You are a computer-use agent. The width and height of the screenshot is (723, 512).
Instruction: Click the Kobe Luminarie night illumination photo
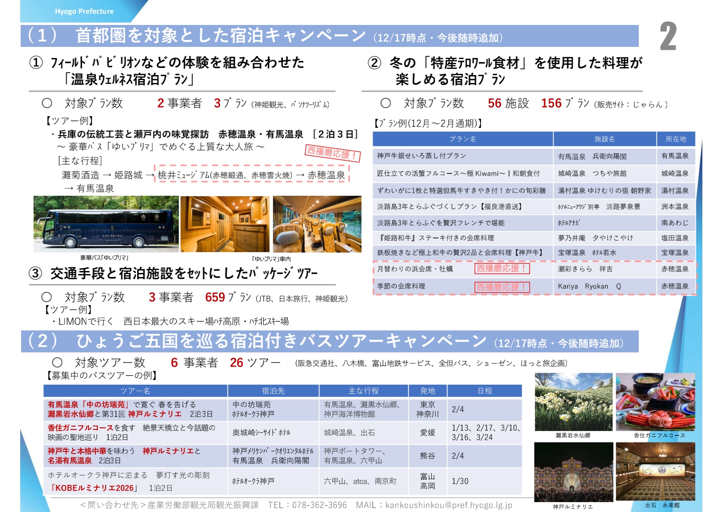tap(573, 472)
